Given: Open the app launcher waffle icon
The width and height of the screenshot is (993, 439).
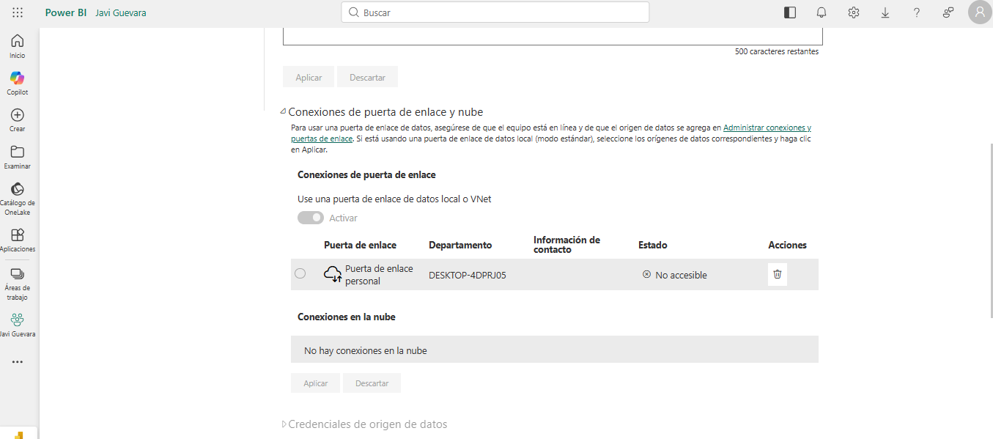Looking at the screenshot, I should 18,12.
